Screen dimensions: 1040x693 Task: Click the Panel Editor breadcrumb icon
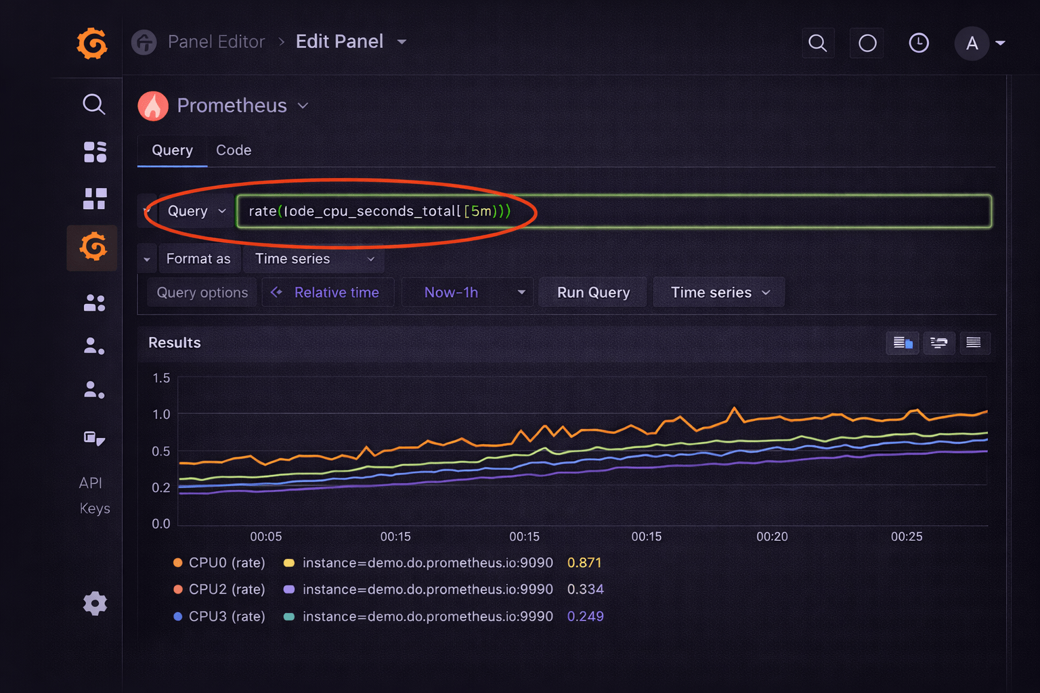click(x=144, y=42)
